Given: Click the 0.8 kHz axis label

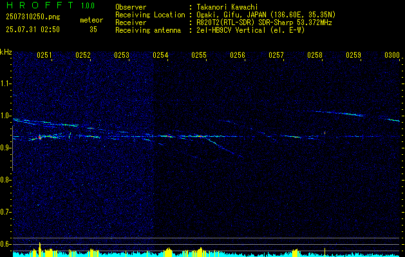Looking at the screenshot, I should 6,180.
